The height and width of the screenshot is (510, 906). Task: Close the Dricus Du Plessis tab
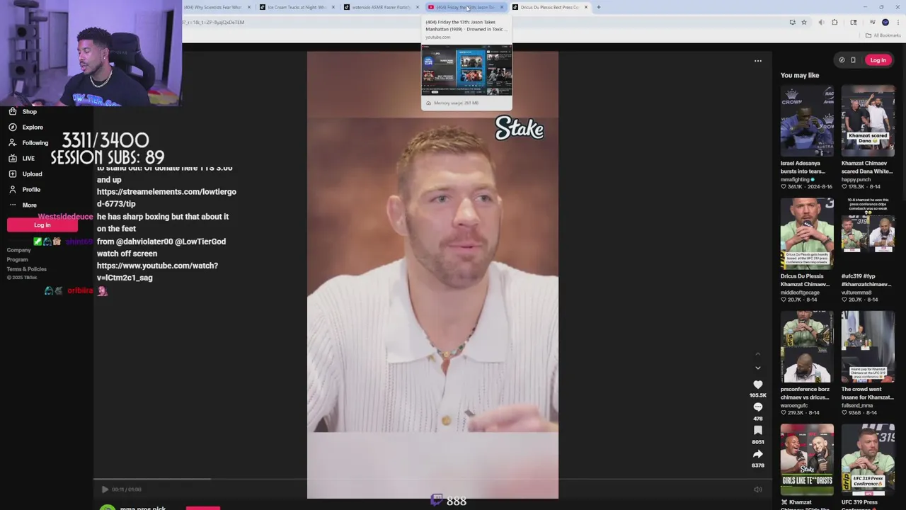[585, 7]
